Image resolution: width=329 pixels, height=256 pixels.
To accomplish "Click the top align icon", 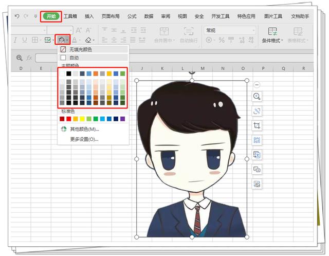I will 104,30.
